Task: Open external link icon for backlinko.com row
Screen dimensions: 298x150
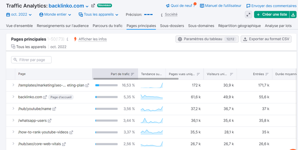Action: point(45,97)
